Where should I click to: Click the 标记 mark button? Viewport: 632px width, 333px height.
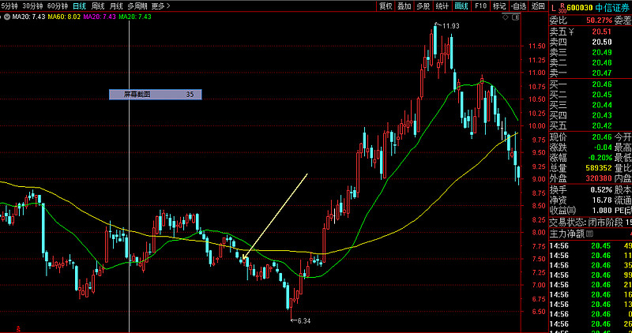click(499, 6)
